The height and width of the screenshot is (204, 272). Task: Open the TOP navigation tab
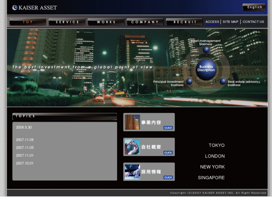coord(28,22)
